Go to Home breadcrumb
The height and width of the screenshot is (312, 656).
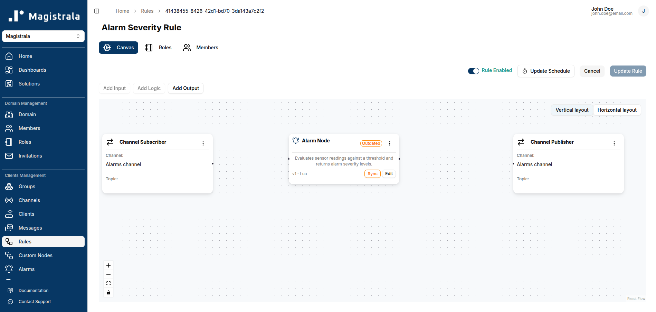point(122,11)
